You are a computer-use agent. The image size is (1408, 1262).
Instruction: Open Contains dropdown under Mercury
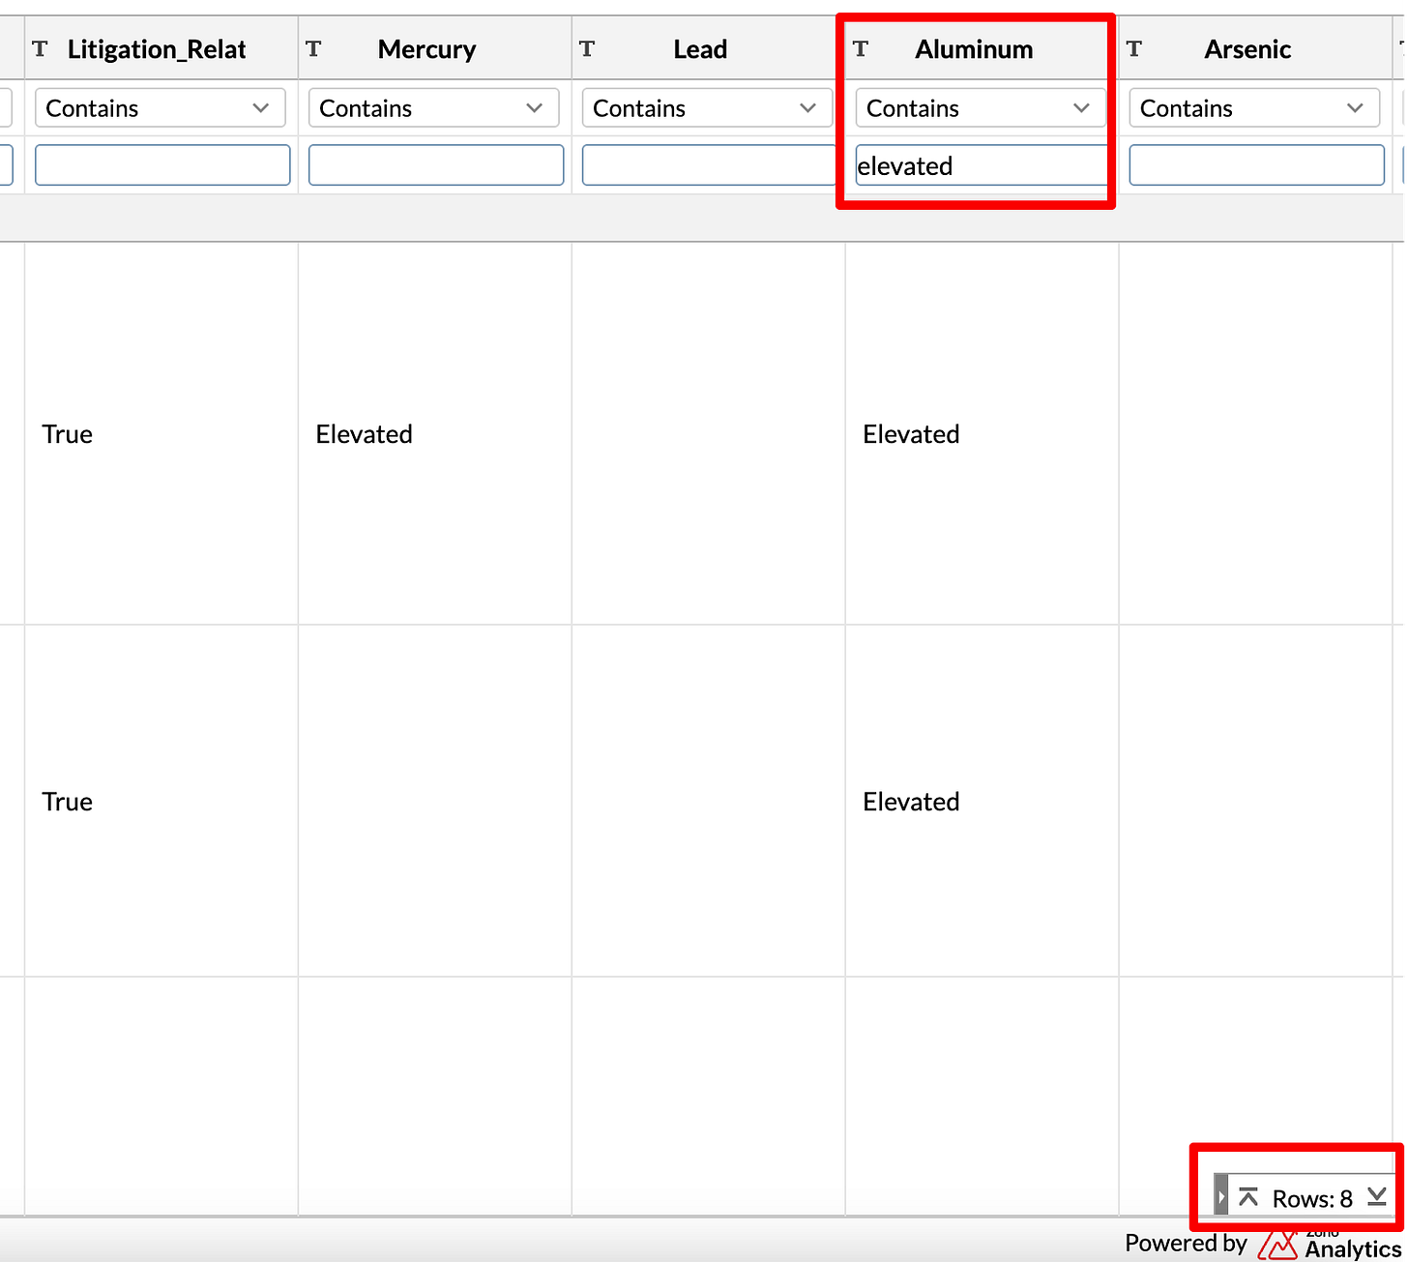(434, 108)
